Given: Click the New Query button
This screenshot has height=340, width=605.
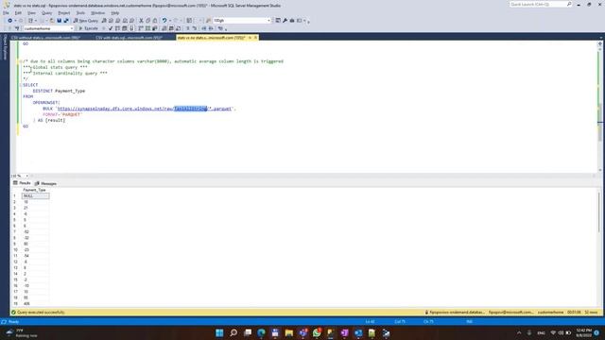Looking at the screenshot, I should [85, 21].
